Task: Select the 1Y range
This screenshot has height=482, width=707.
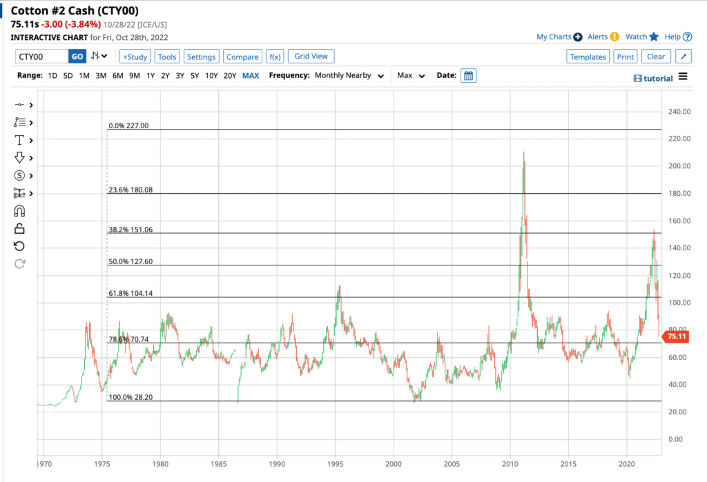Action: tap(151, 76)
